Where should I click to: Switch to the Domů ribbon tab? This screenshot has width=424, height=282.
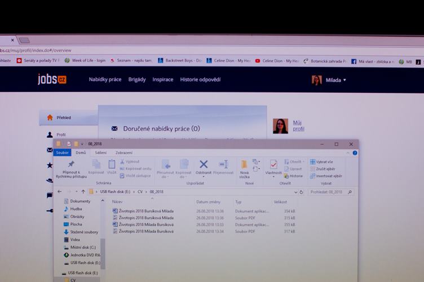pyautogui.click(x=81, y=153)
